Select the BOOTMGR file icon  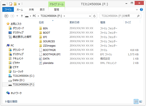pyautogui.click(x=41, y=50)
